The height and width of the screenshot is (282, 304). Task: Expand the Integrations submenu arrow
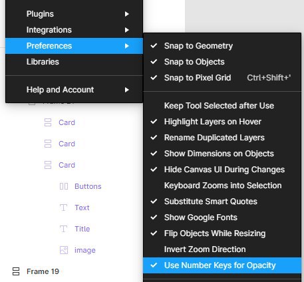coord(126,30)
